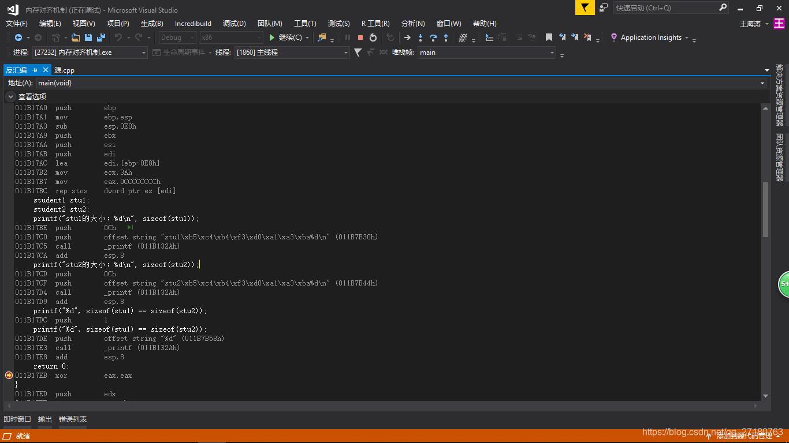
Task: Expand the 查看选项 viewing options chevron
Action: (x=10, y=97)
